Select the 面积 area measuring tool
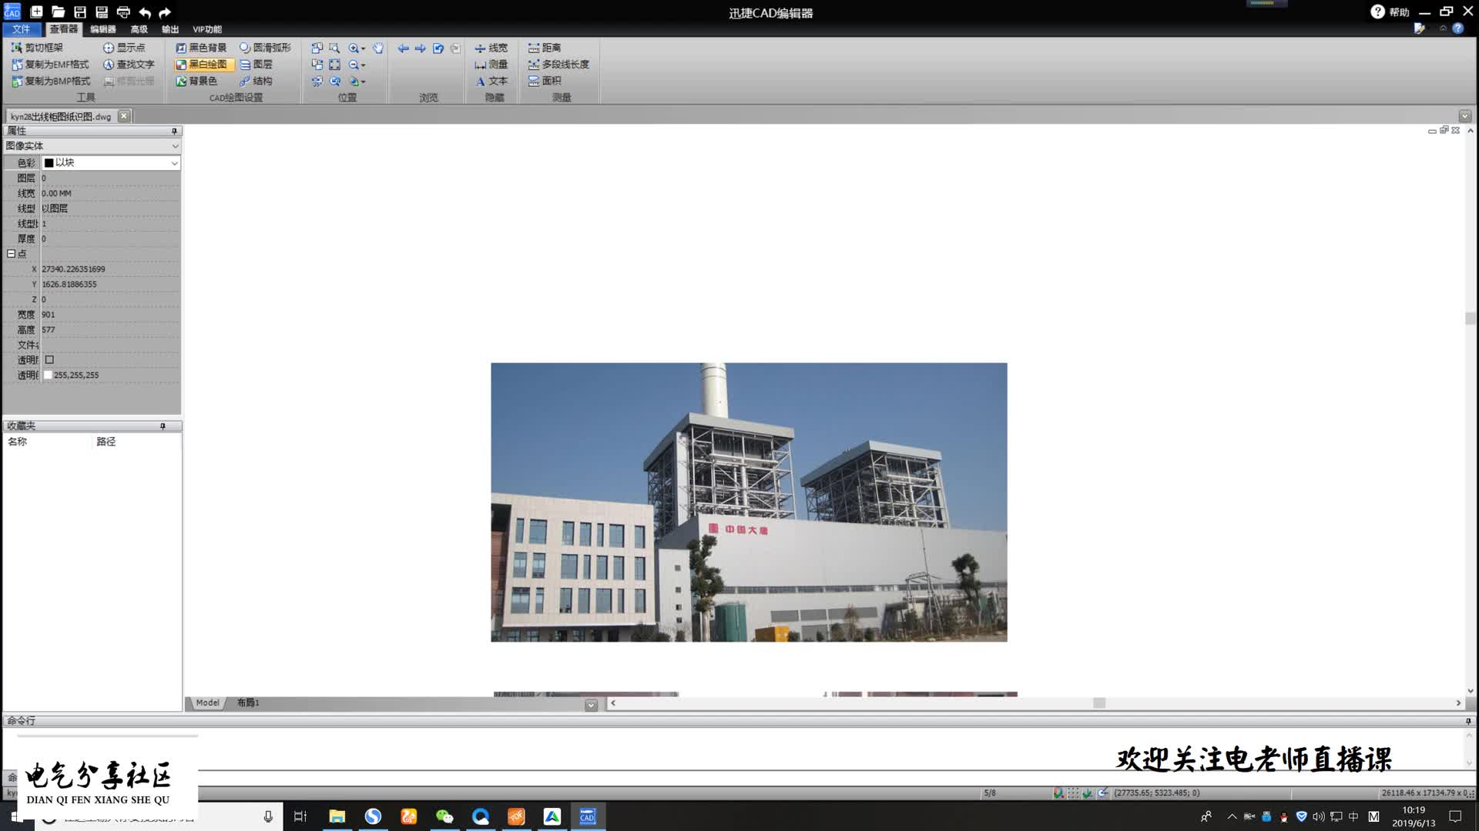 coord(544,81)
